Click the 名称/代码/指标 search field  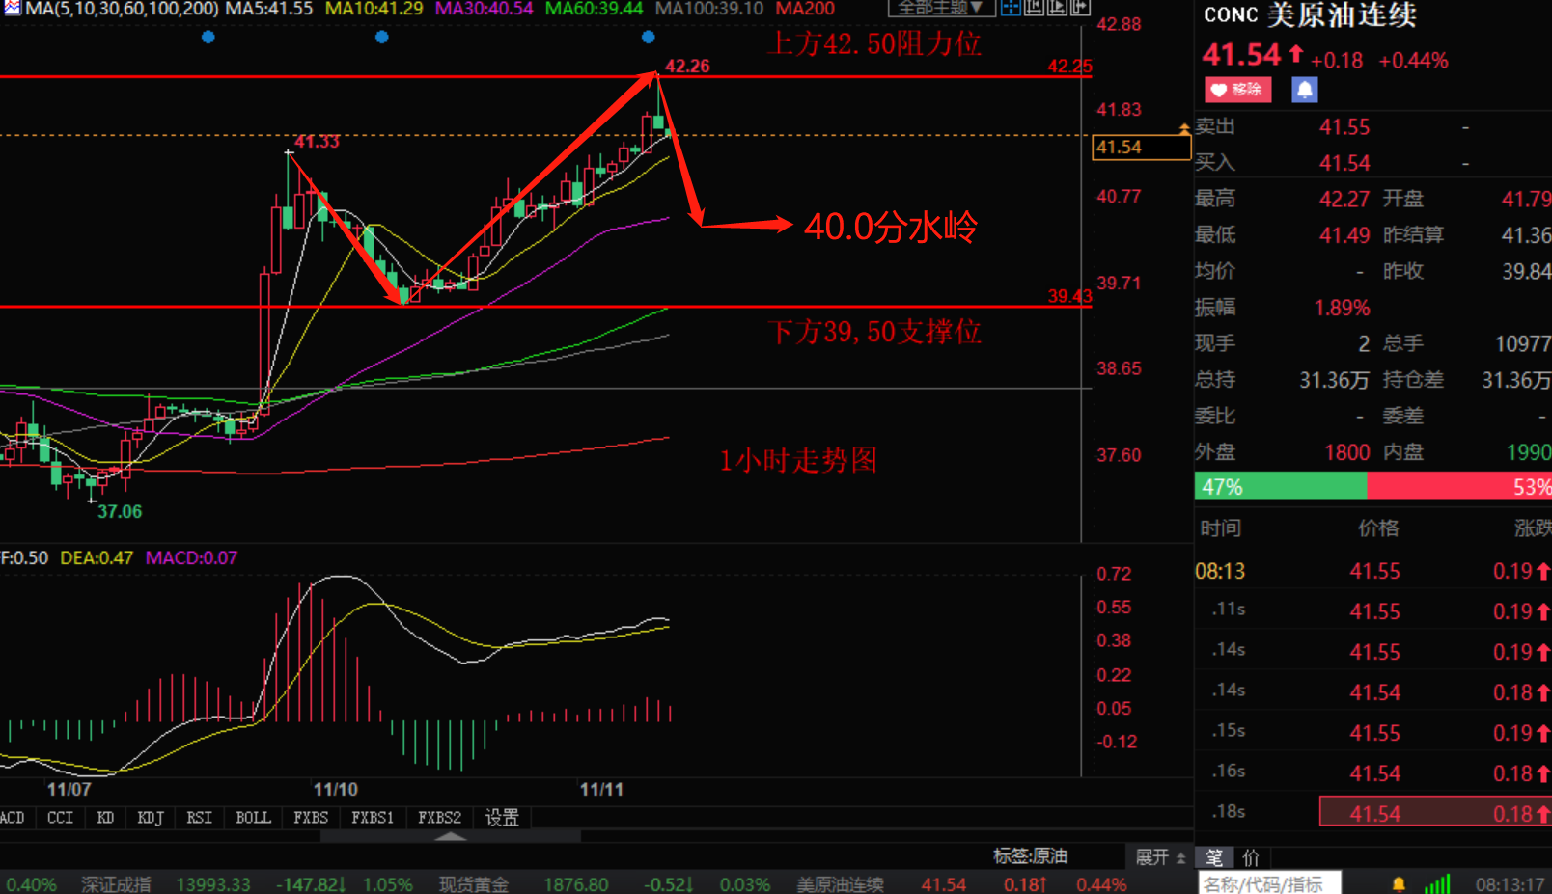pos(1269,883)
